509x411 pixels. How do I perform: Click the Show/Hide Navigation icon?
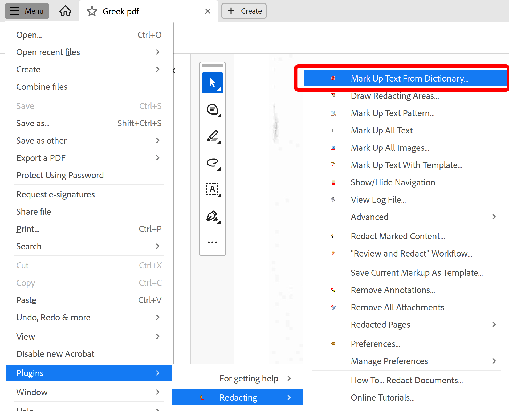pos(333,182)
